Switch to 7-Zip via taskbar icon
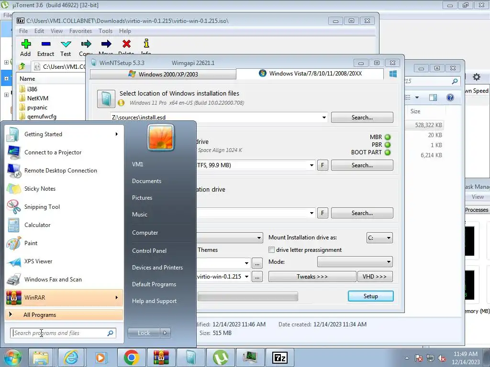 point(279,357)
